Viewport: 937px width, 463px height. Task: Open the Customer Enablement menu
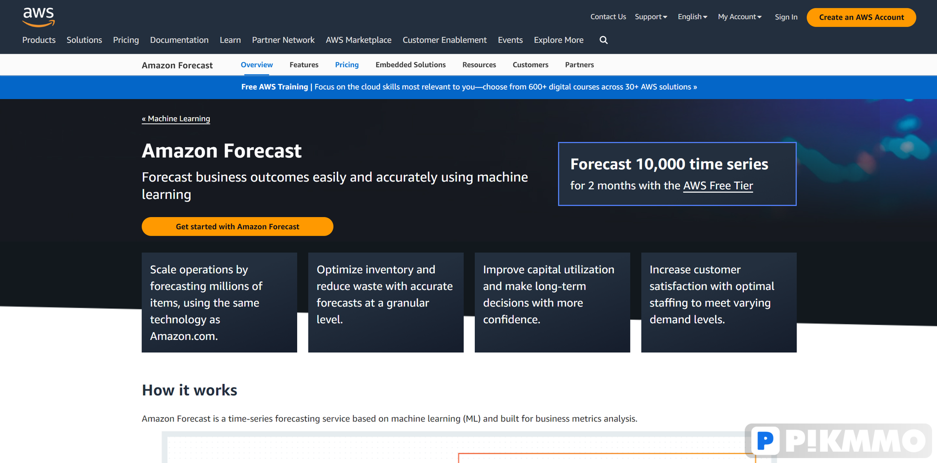[x=445, y=40]
